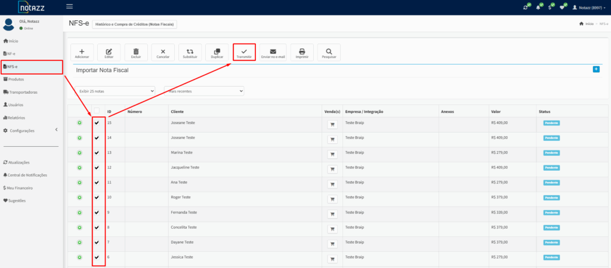Open the sales cart icon for Ana Teste
Screen dimensions: 611x268
[x=332, y=184]
